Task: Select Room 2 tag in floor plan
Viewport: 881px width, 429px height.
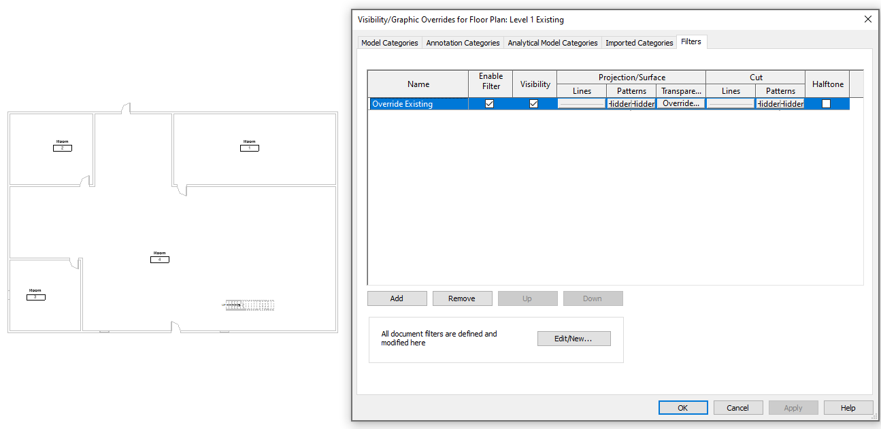Action: pyautogui.click(x=63, y=145)
